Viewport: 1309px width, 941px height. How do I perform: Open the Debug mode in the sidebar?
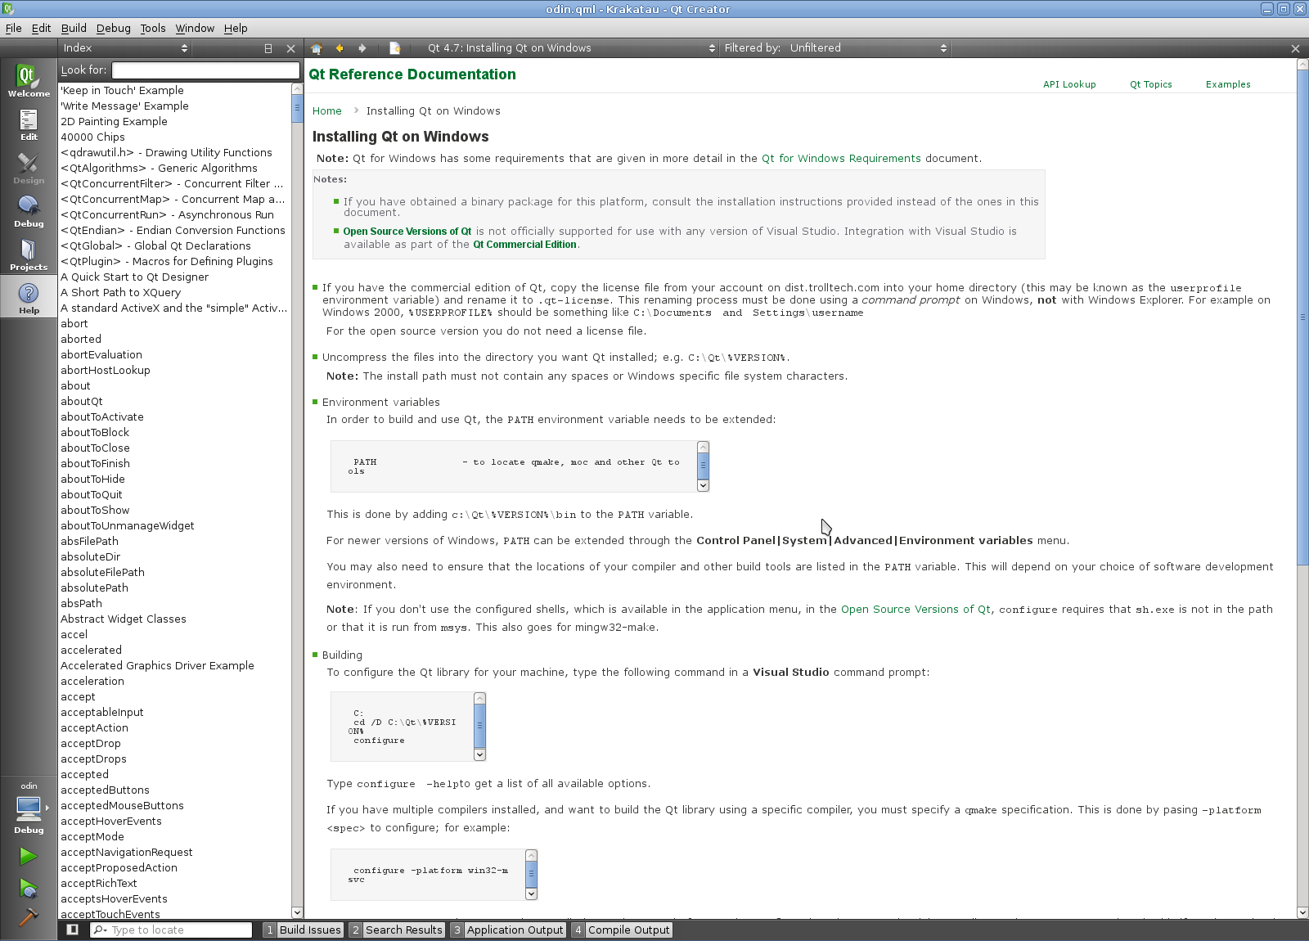point(29,211)
